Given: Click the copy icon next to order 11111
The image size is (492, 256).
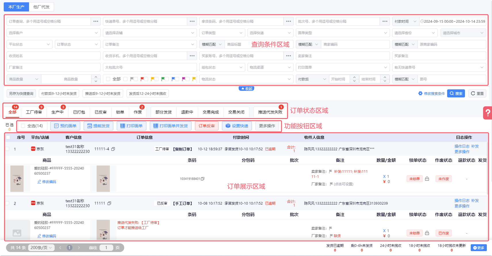Looking at the screenshot, I should pyautogui.click(x=109, y=203).
